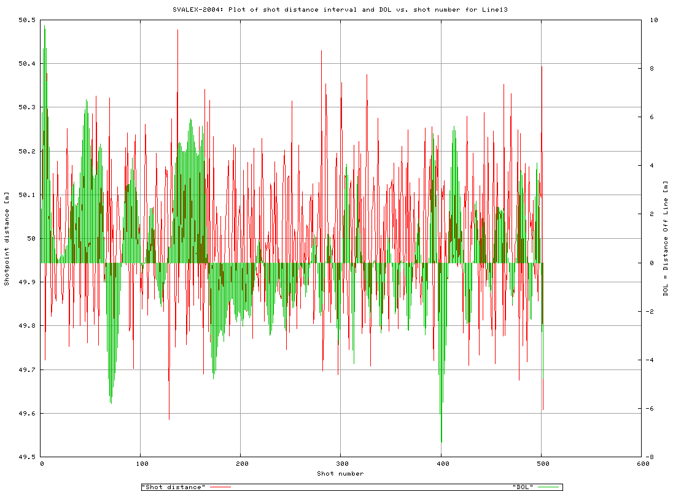Select the deepest green DOL dip near shot 400
This screenshot has width=673, height=491.
441,441
